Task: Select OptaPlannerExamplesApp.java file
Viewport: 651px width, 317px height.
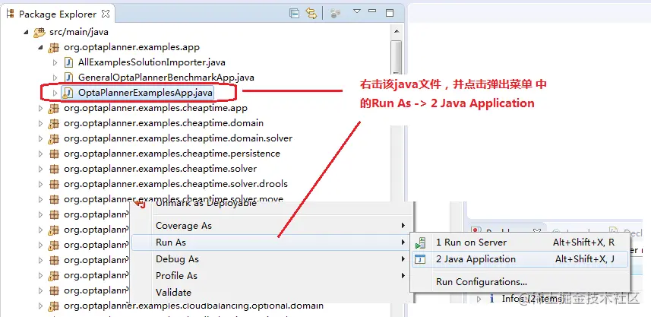Action: [x=145, y=93]
